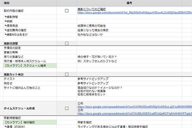Select the 撮影時間 row cell

(30, 17)
